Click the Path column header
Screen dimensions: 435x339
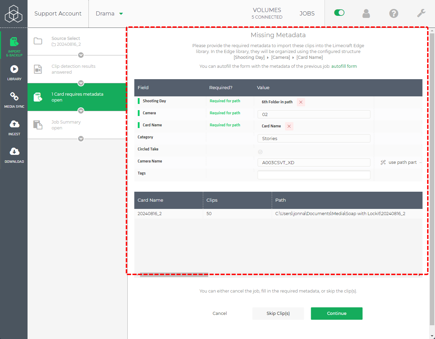(x=280, y=200)
